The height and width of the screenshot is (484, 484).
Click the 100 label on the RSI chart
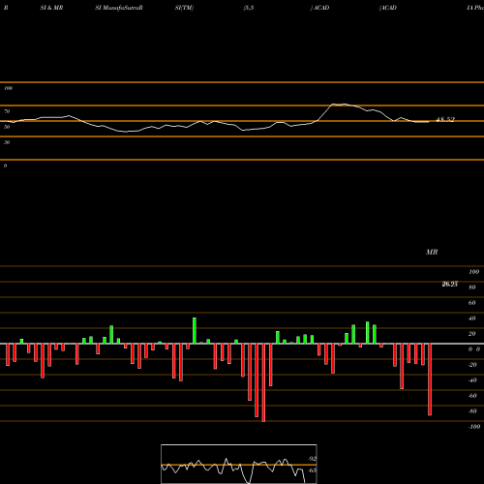pyautogui.click(x=8, y=88)
